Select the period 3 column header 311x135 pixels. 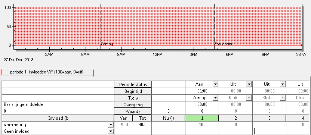tap(269, 118)
